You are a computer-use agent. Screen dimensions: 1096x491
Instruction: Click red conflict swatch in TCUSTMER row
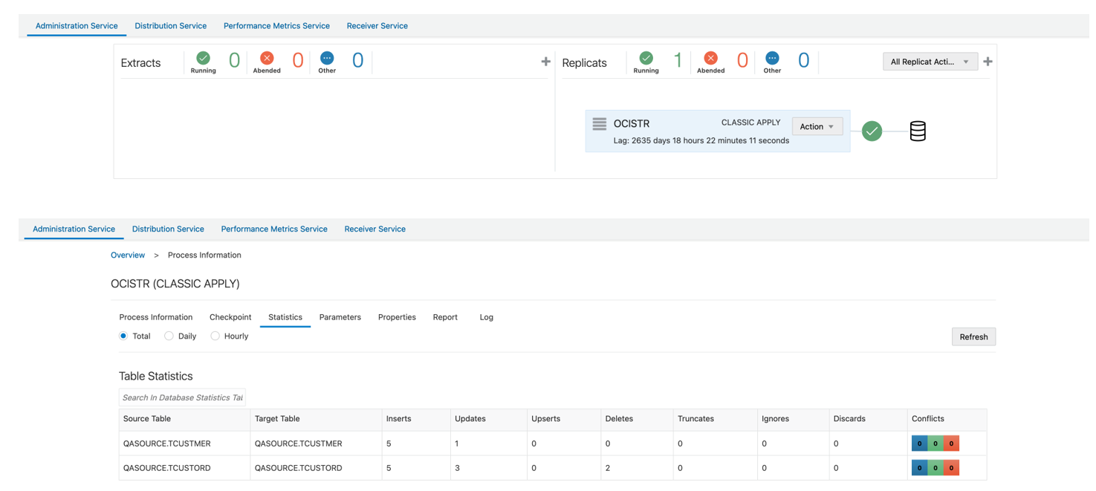951,443
